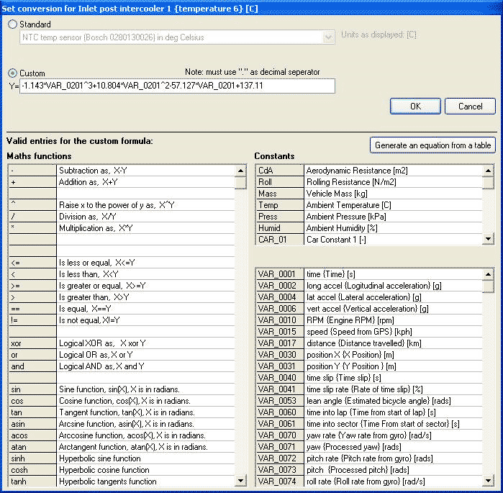This screenshot has width=503, height=493.
Task: Choose the sin function entry
Action: tap(32, 389)
